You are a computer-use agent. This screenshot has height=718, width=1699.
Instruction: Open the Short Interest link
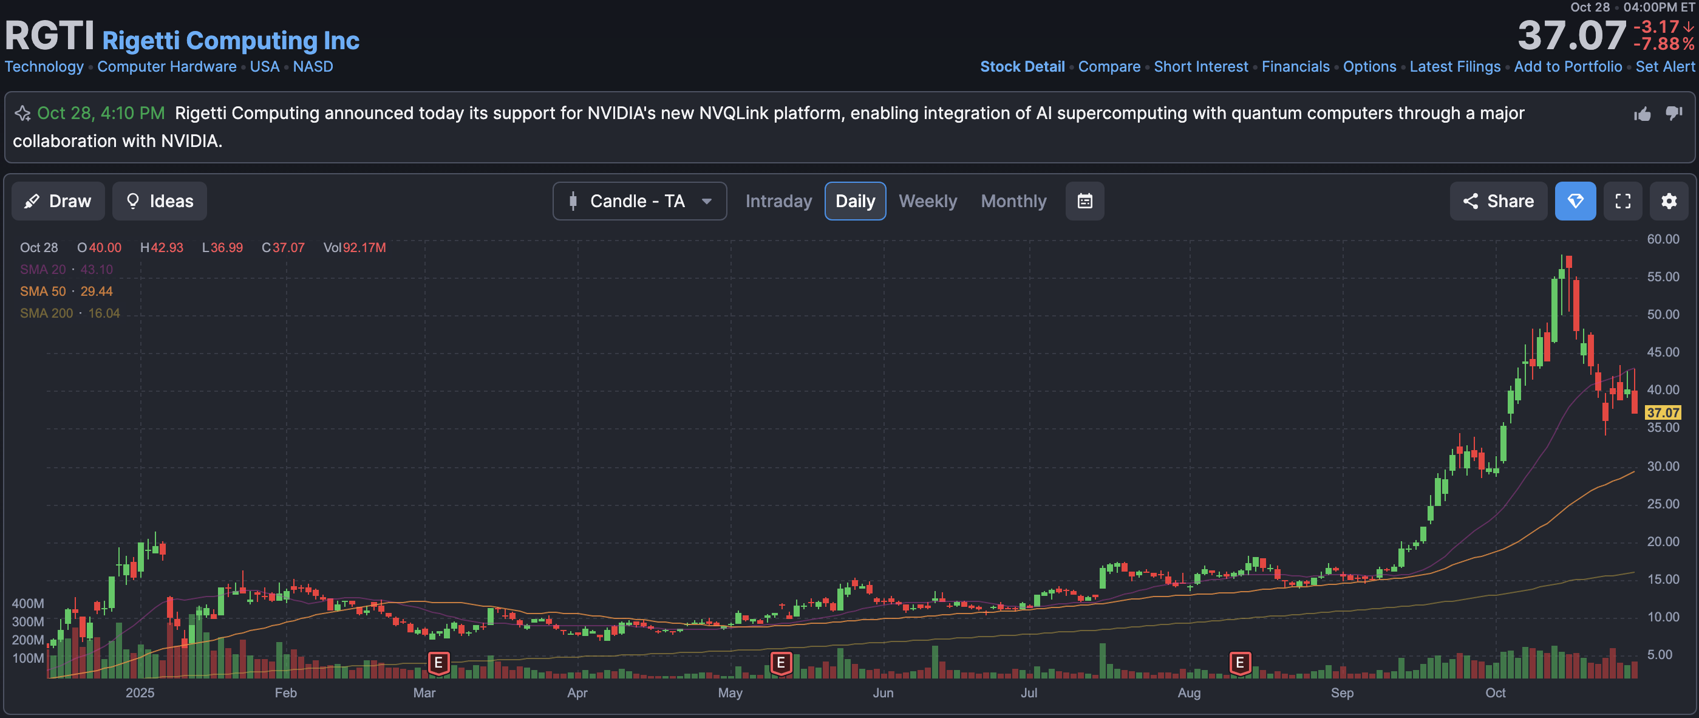point(1200,67)
